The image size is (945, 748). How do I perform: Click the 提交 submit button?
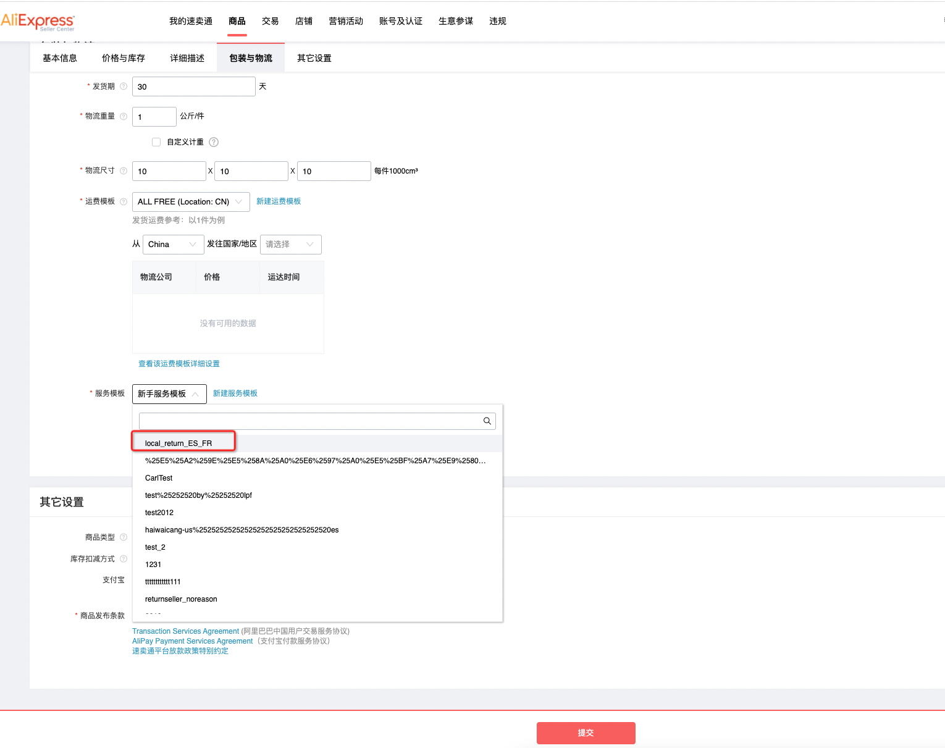[x=586, y=733]
